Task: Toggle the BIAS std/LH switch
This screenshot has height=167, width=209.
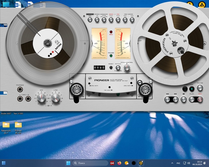Action: [111, 20]
